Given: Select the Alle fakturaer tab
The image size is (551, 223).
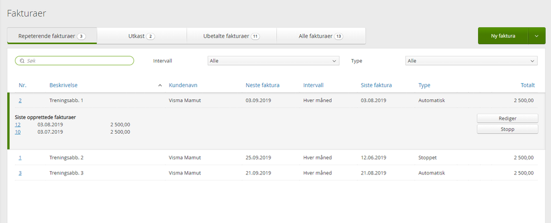Looking at the screenshot, I should point(320,36).
